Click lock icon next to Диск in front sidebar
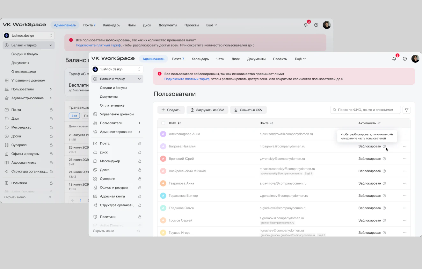 tap(140, 152)
